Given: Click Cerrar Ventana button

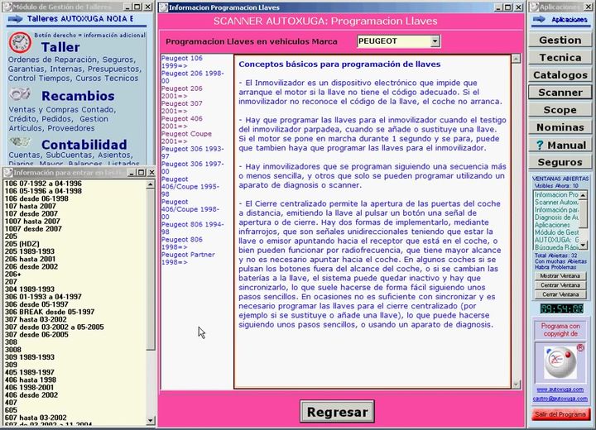Looking at the screenshot, I should (x=560, y=294).
